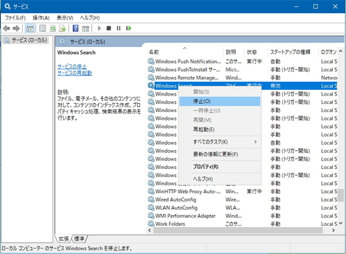Choose プロパティ(R) in the context menu
This screenshot has height=254, width=346.
click(x=220, y=167)
